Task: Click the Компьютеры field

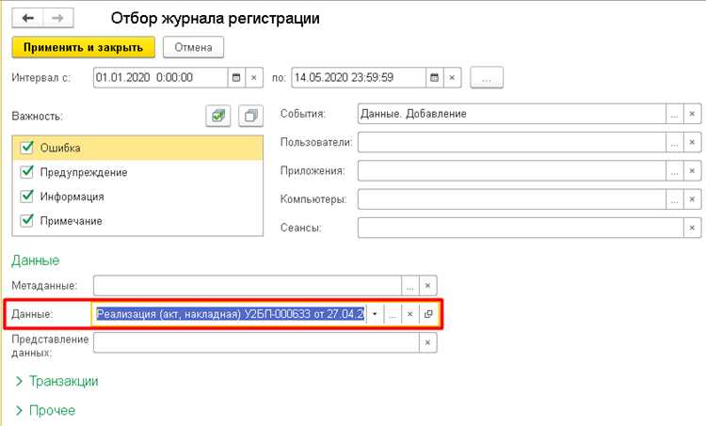Action: point(511,199)
